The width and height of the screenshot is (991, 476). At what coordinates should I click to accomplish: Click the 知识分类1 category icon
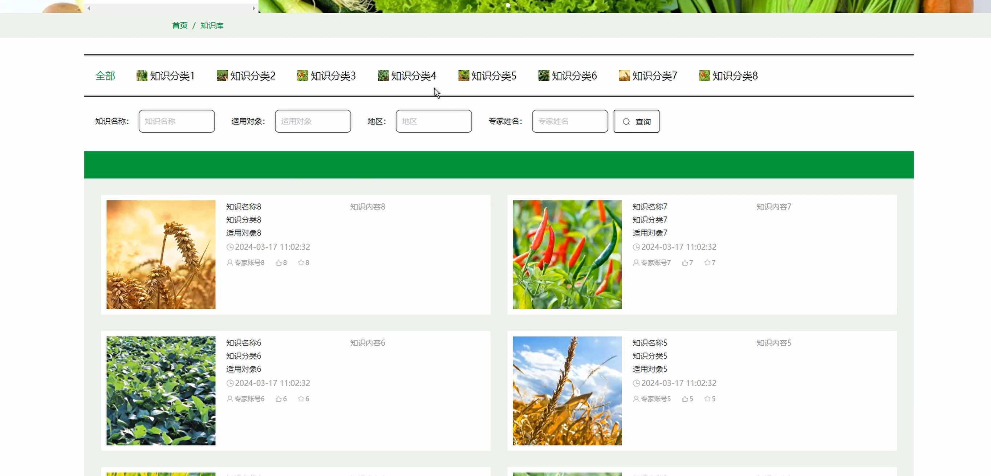(142, 76)
